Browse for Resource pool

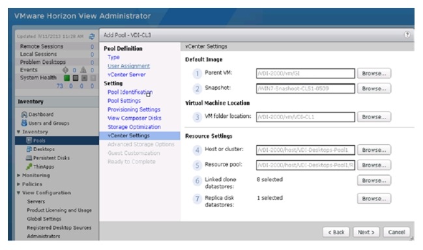pos(374,165)
